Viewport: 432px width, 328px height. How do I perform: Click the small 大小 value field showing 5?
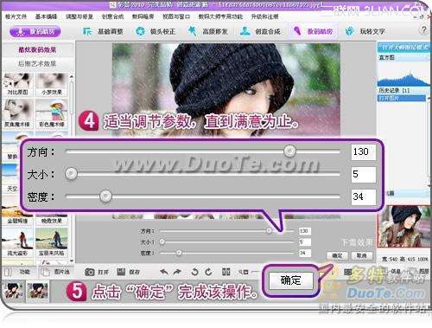pyautogui.click(x=305, y=242)
